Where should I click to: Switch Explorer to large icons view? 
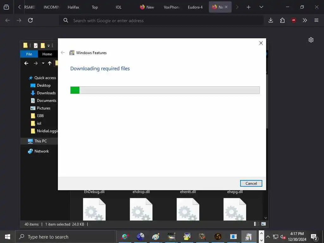pos(264,224)
